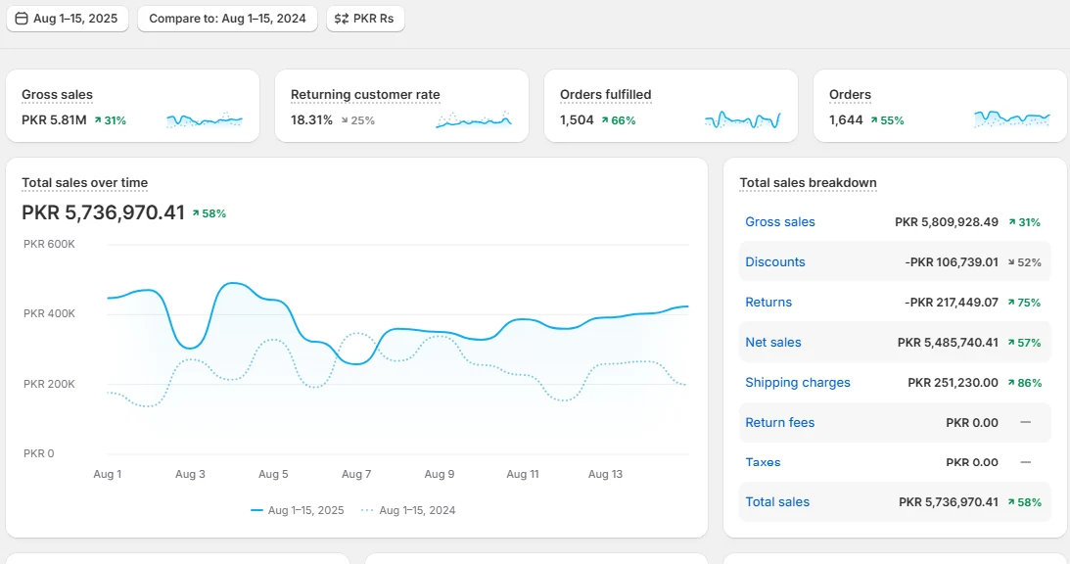Click the -PKR 106,739.01 discounts amount
This screenshot has height=564, width=1070.
point(952,262)
